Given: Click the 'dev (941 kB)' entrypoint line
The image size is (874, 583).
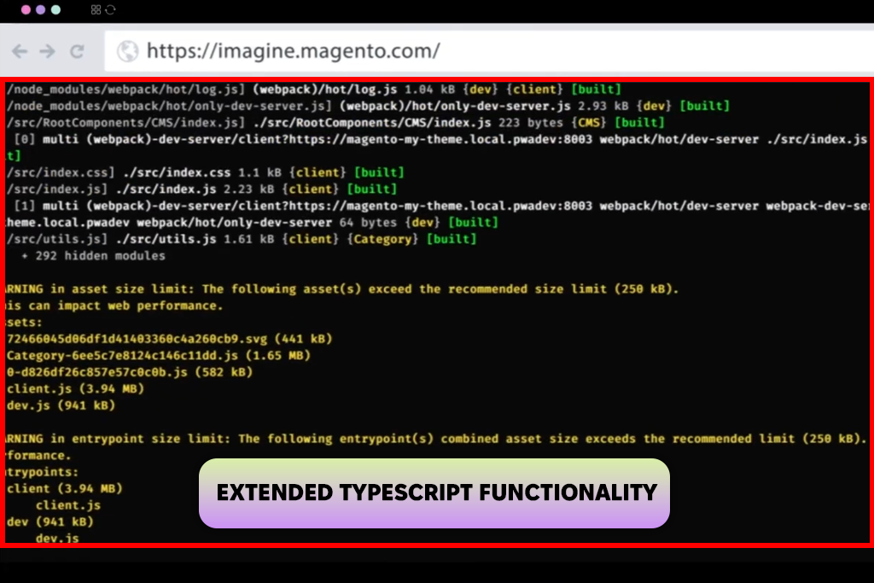Looking at the screenshot, I should click(x=50, y=522).
